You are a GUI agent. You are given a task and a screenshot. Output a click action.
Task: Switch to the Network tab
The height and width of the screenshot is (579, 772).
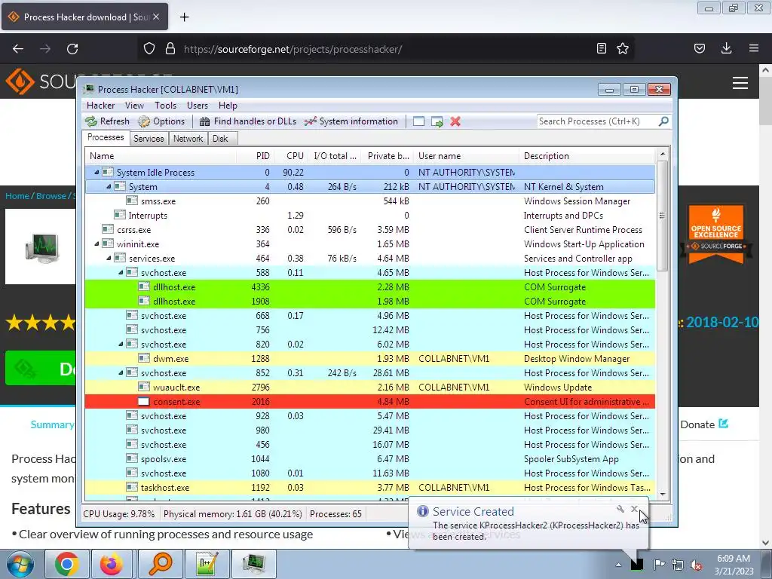[188, 139]
